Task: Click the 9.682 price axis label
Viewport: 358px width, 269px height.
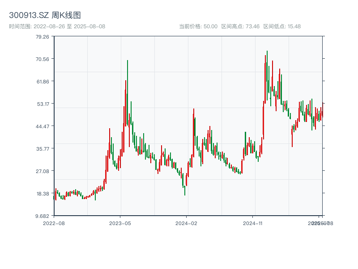Action: point(42,216)
